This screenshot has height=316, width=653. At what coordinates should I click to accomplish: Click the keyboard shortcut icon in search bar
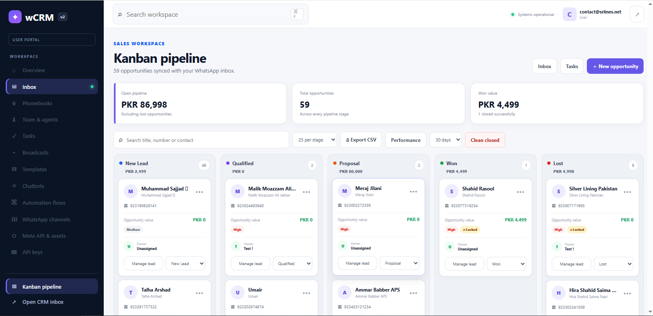(x=297, y=14)
